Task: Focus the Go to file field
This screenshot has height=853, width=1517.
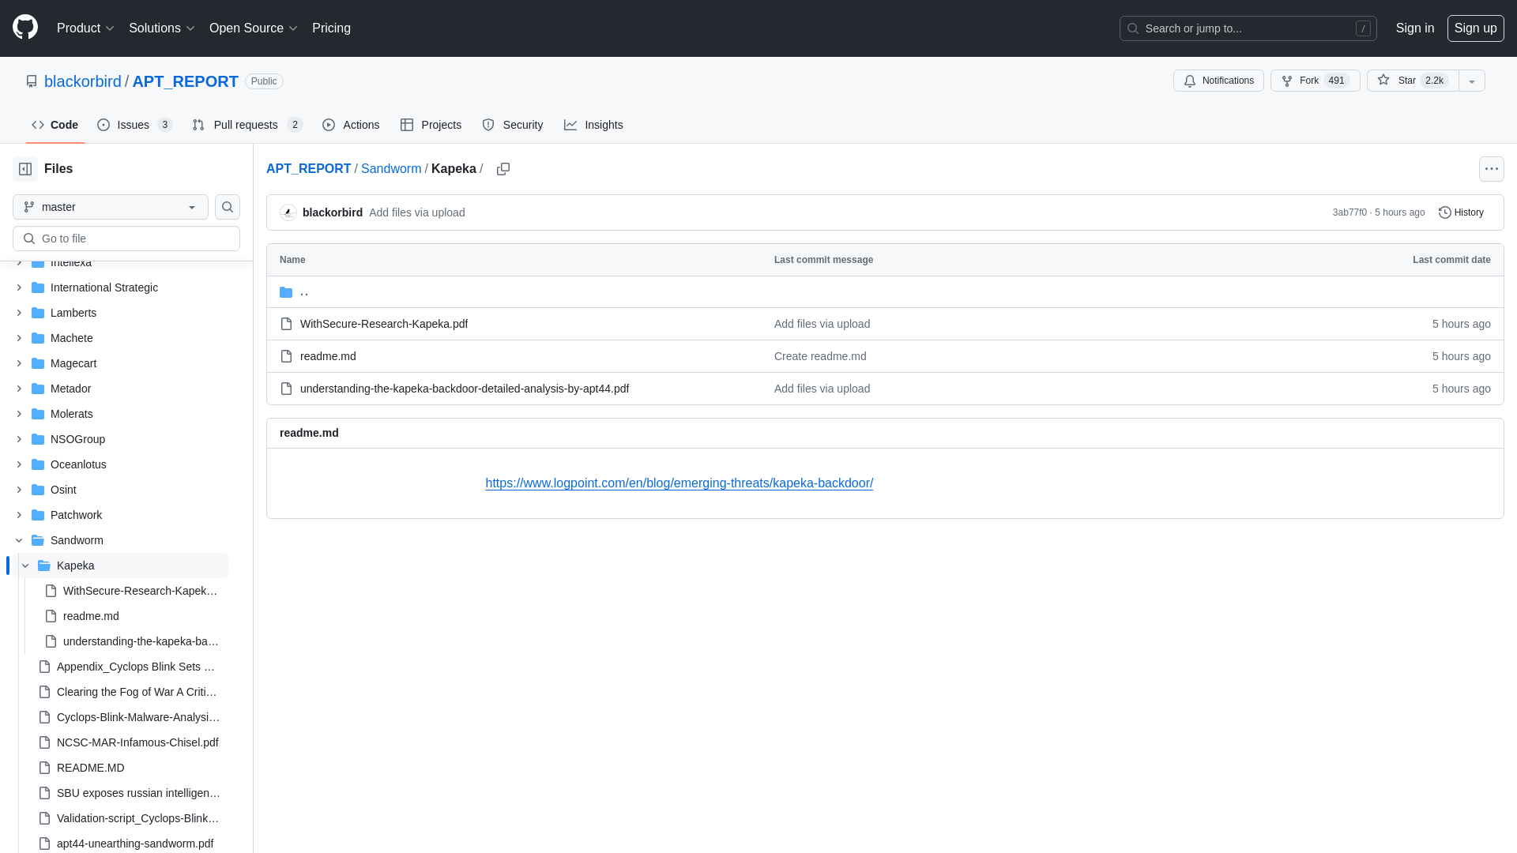Action: [x=126, y=239]
